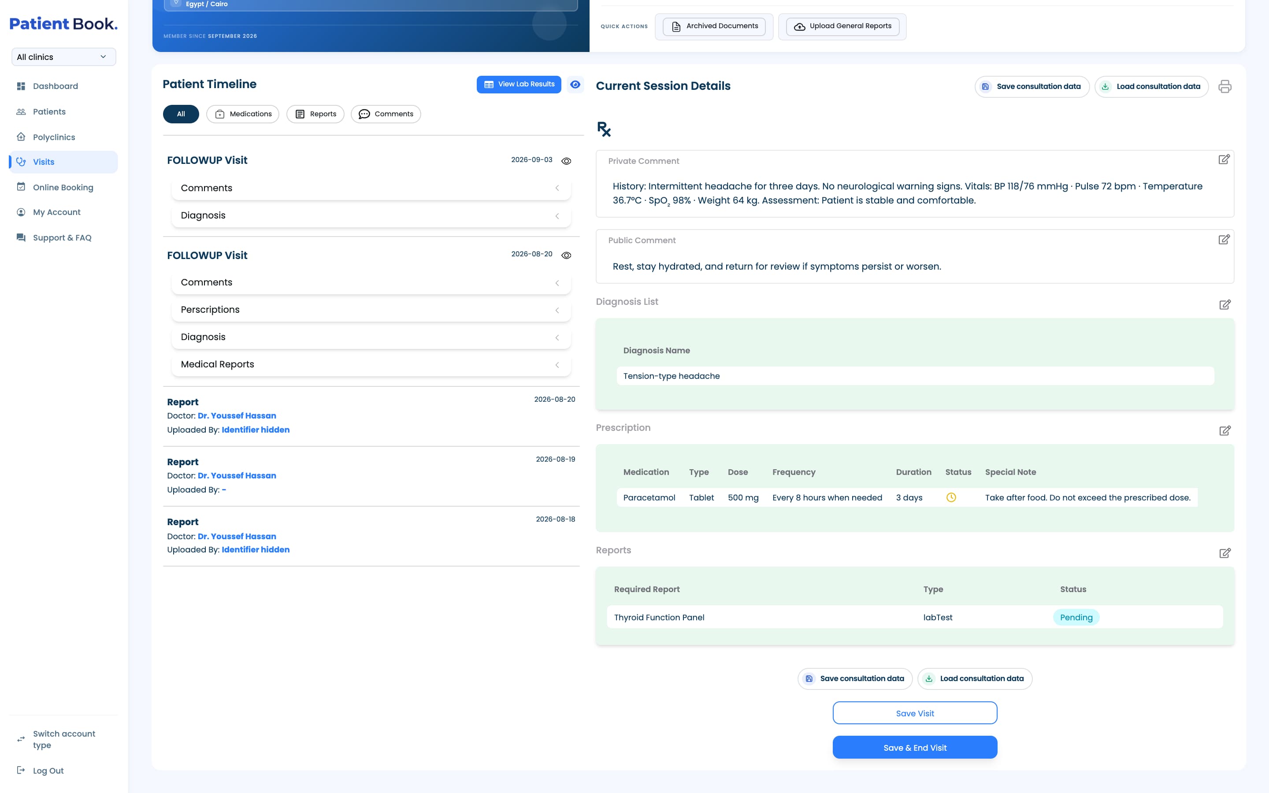View the 2026-09-03 followup visit via eye icon
This screenshot has width=1269, height=793.
[566, 161]
